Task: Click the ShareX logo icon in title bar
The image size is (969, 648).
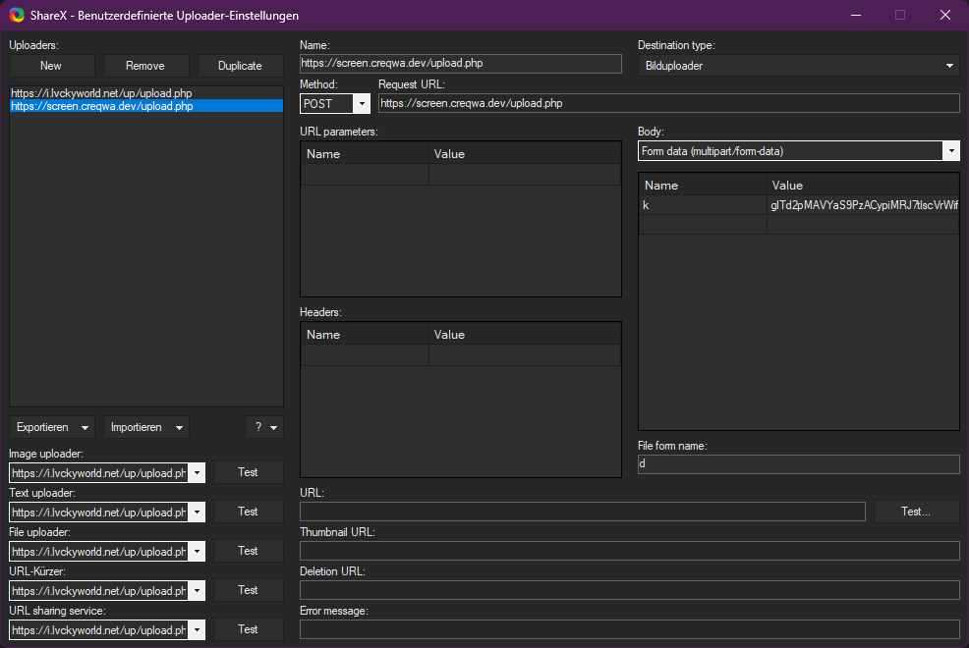Action: tap(16, 16)
